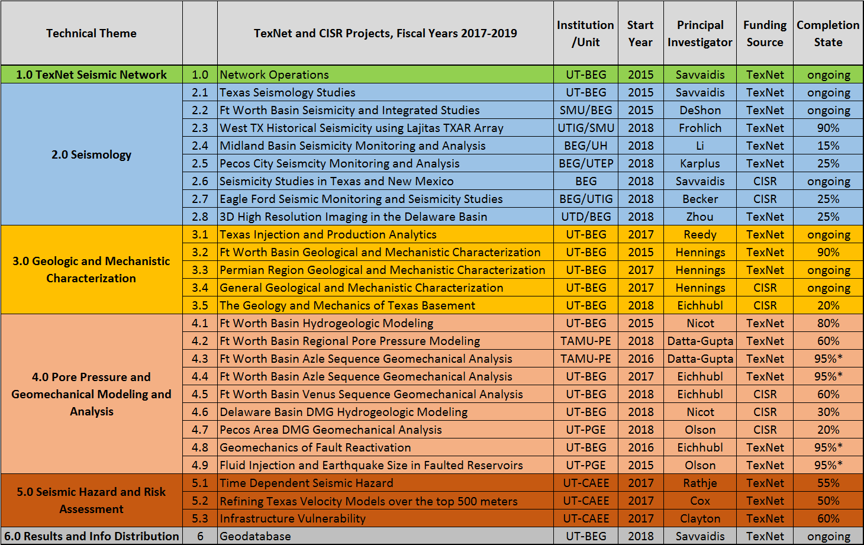
Task: Select the 'Technical Theme' header cell
Action: pyautogui.click(x=91, y=33)
